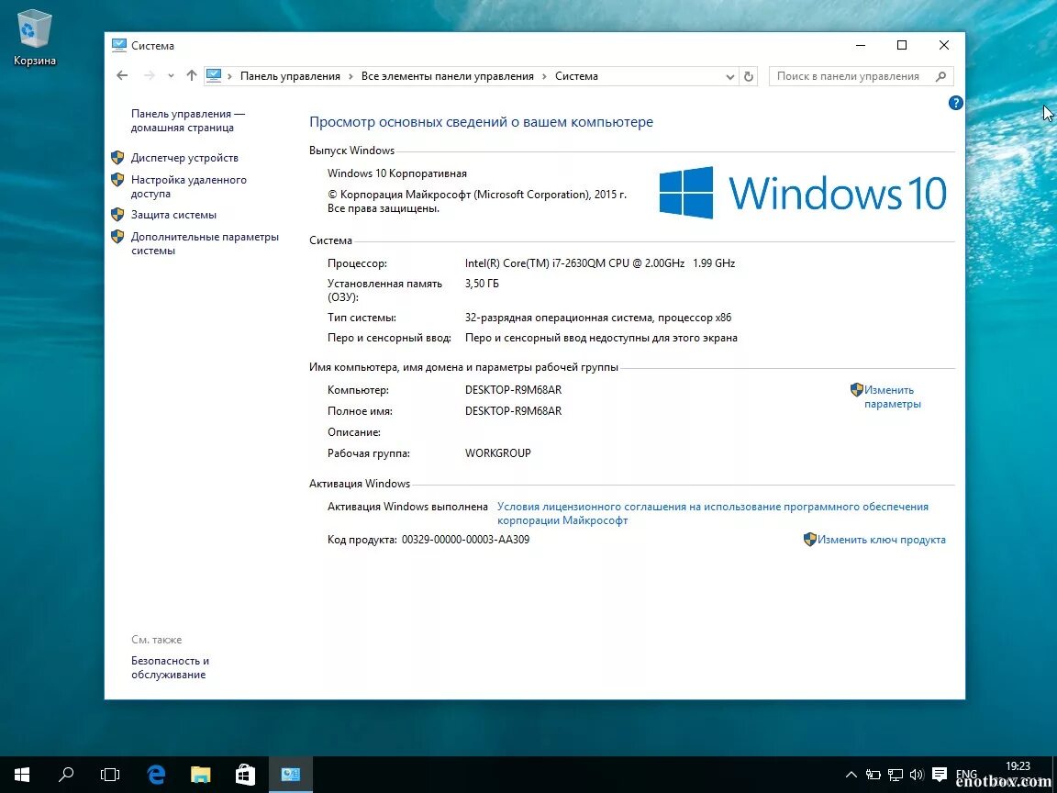1057x793 pixels.
Task: Open the recent locations dropdown arrow
Action: coord(171,76)
